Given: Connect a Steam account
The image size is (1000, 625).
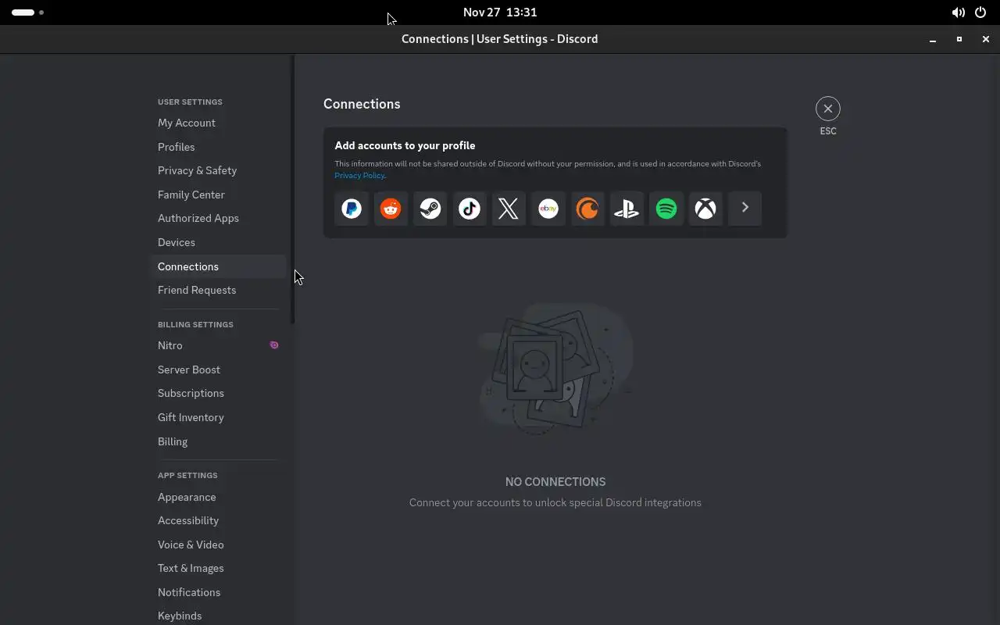Looking at the screenshot, I should click(430, 209).
